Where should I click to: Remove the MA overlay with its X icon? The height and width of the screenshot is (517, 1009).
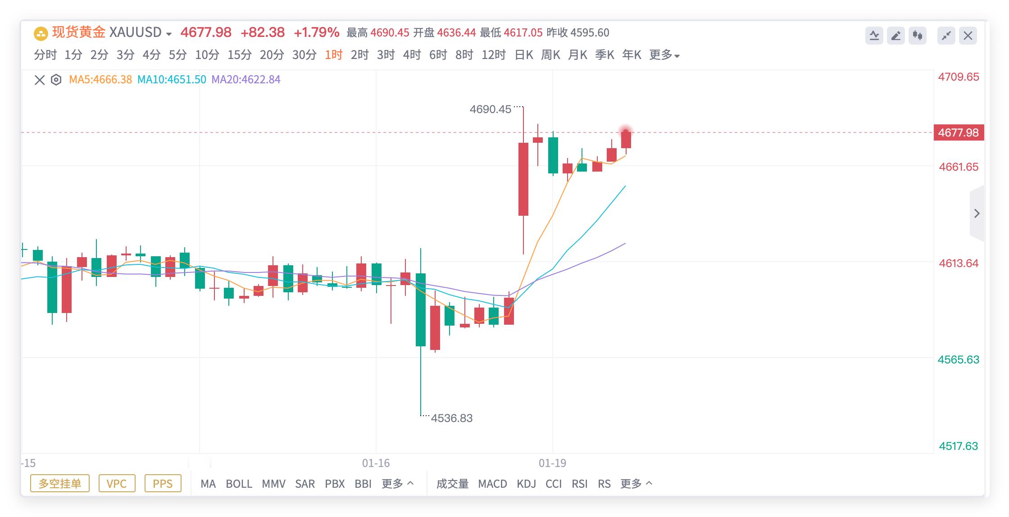[x=39, y=79]
